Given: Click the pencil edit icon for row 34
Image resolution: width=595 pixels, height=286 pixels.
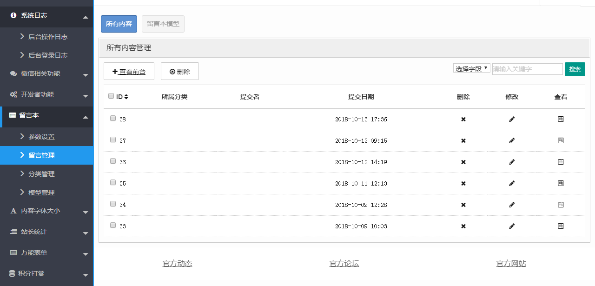Looking at the screenshot, I should 512,205.
